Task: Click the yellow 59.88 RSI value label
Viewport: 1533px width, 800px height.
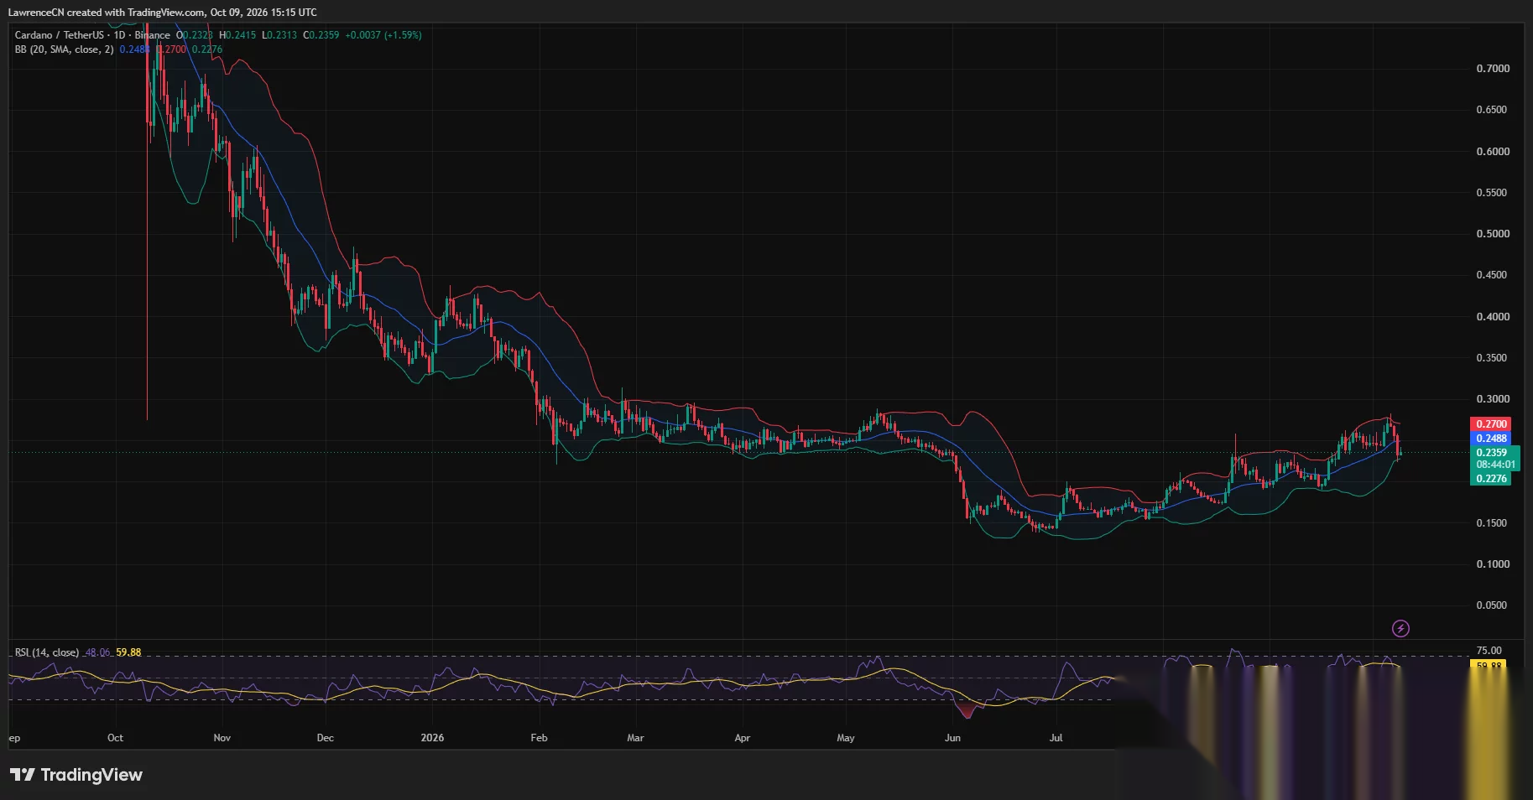Action: pos(1489,665)
